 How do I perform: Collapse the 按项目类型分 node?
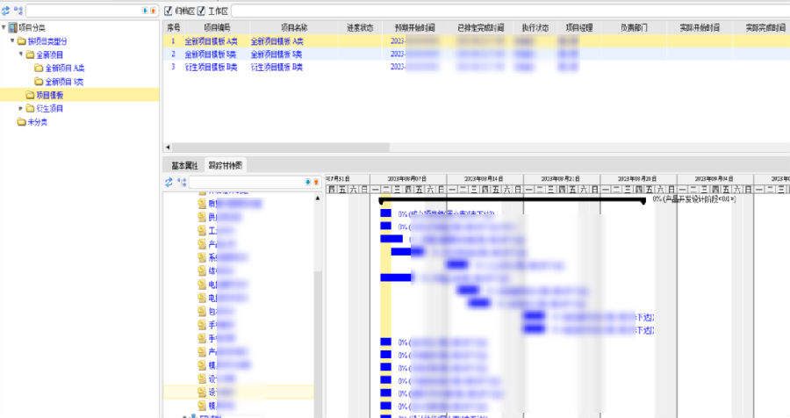12,40
